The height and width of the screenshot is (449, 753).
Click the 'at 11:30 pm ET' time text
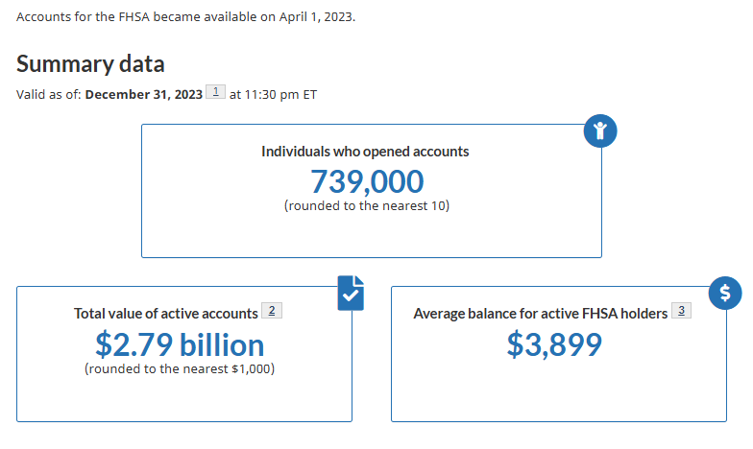click(273, 94)
